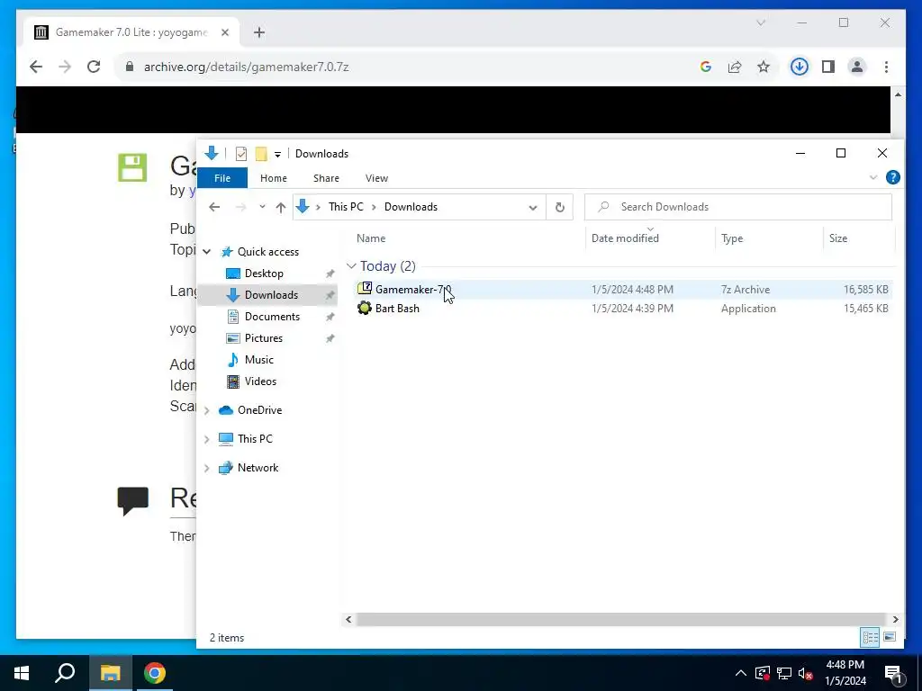Click the horizontal scrollbar in file list
Viewport: 922px width, 691px height.
tap(621, 619)
